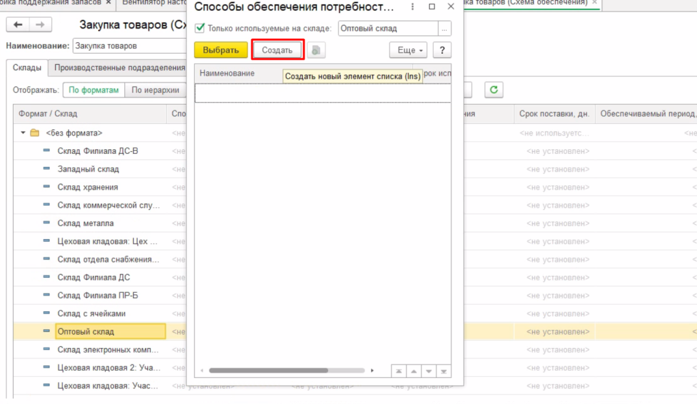Select the По форматам display toggle
Image resolution: width=697 pixels, height=404 pixels.
point(94,90)
